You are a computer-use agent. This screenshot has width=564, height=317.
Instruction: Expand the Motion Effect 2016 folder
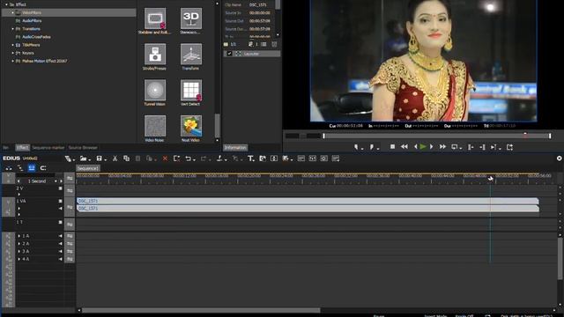tap(13, 61)
